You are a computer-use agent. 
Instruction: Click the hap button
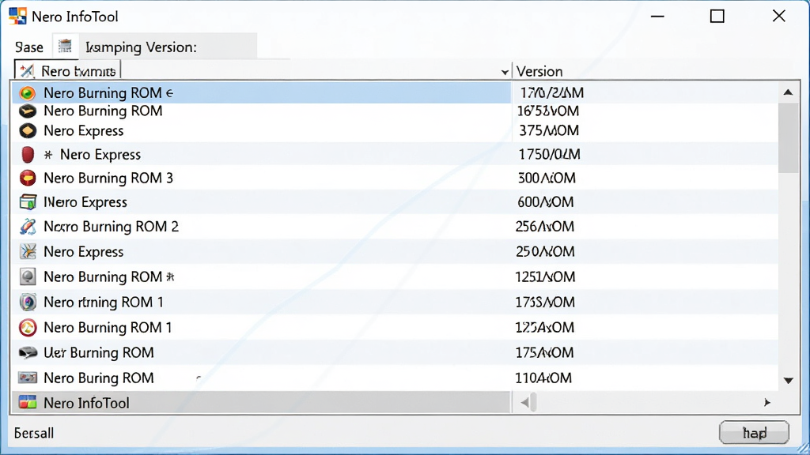pos(754,432)
